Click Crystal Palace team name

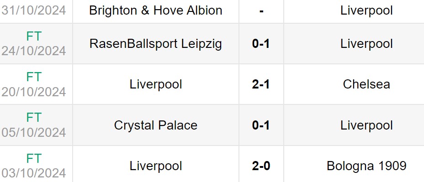(156, 125)
